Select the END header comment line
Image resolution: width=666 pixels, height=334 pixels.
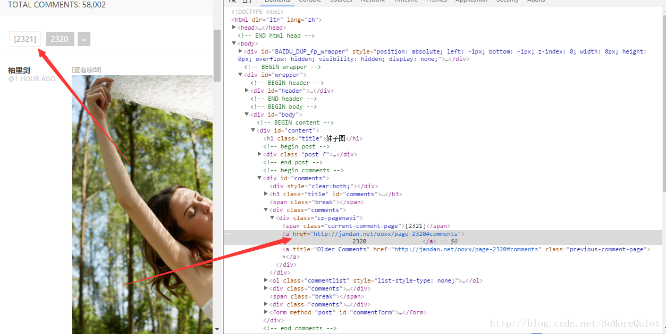coord(284,99)
